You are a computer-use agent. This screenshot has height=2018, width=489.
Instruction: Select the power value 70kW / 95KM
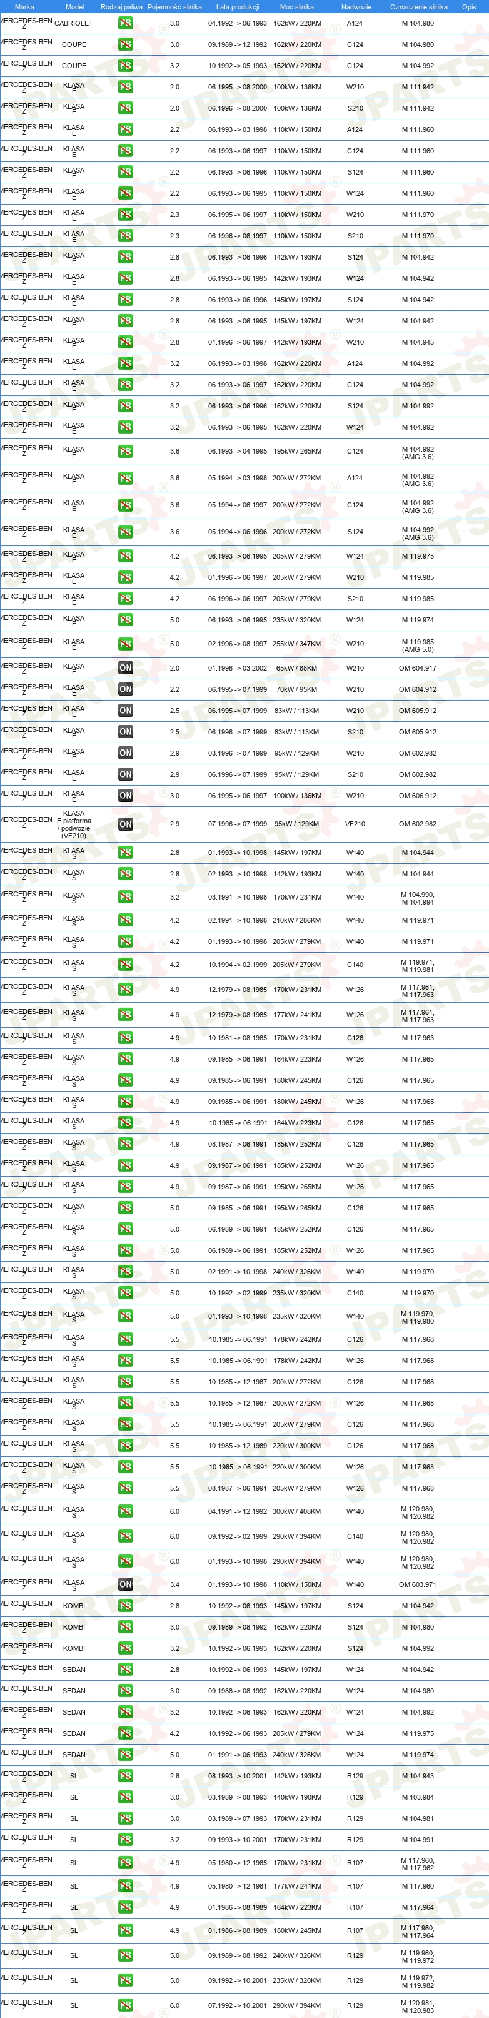297,689
